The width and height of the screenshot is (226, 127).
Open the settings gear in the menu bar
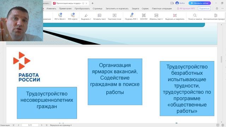217,8
